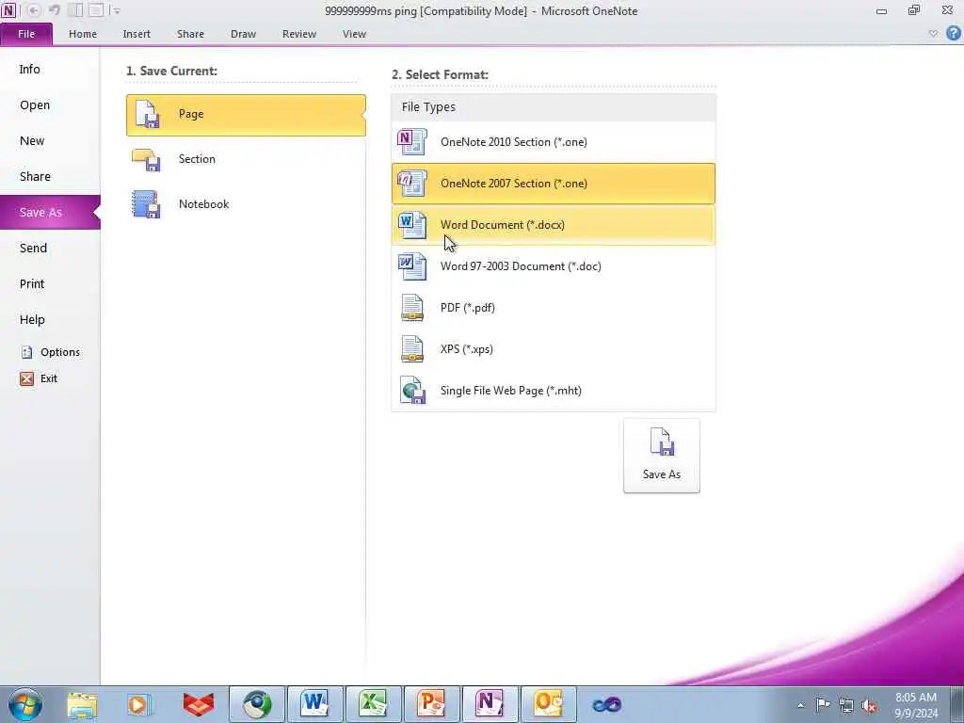Choose Notebook under Save Current

246,204
